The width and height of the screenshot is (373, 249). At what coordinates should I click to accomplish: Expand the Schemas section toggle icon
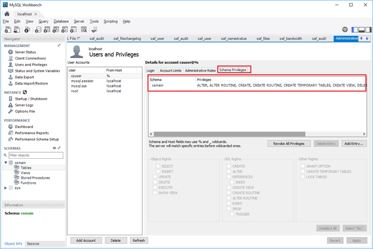(x=59, y=148)
